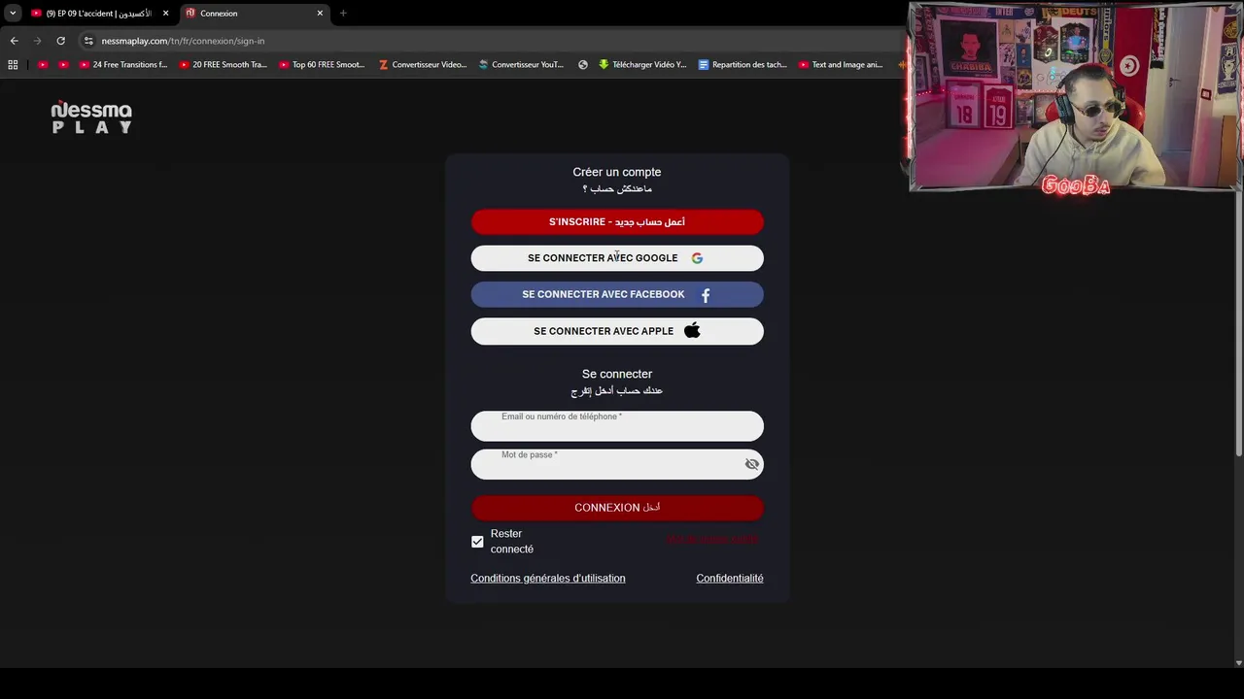Viewport: 1244px width, 699px height.
Task: Open the Confidentialité link
Action: pyautogui.click(x=730, y=579)
